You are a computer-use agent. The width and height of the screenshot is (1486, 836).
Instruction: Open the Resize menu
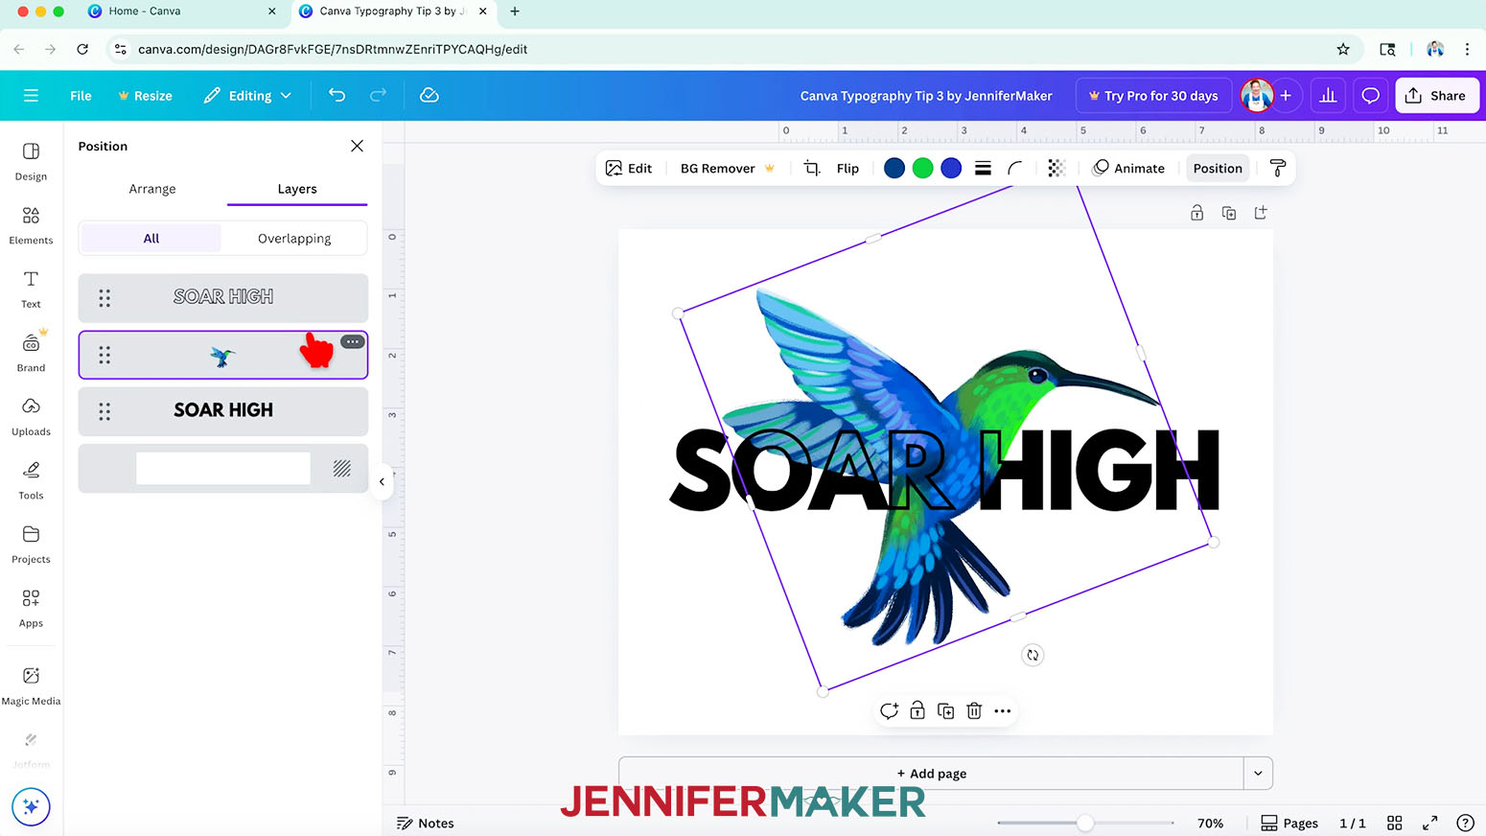coord(145,95)
